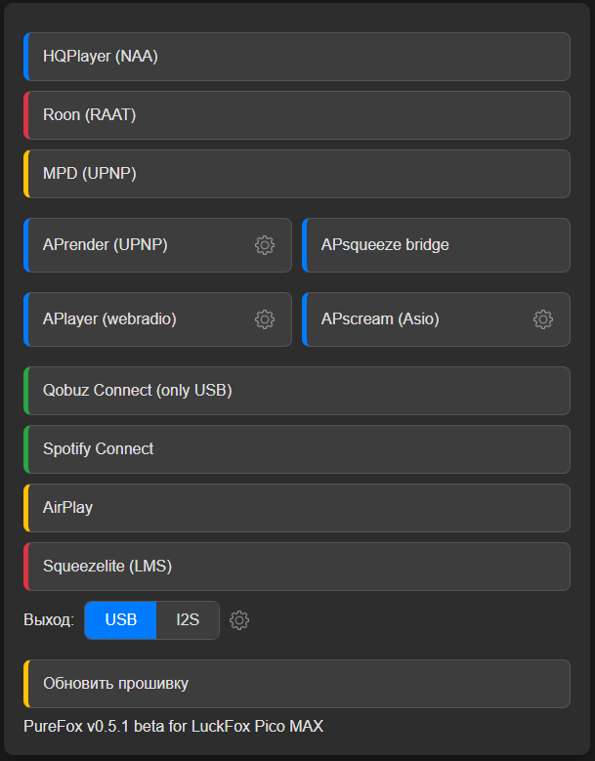
Task: Enable Spotify Connect
Action: coord(297,449)
